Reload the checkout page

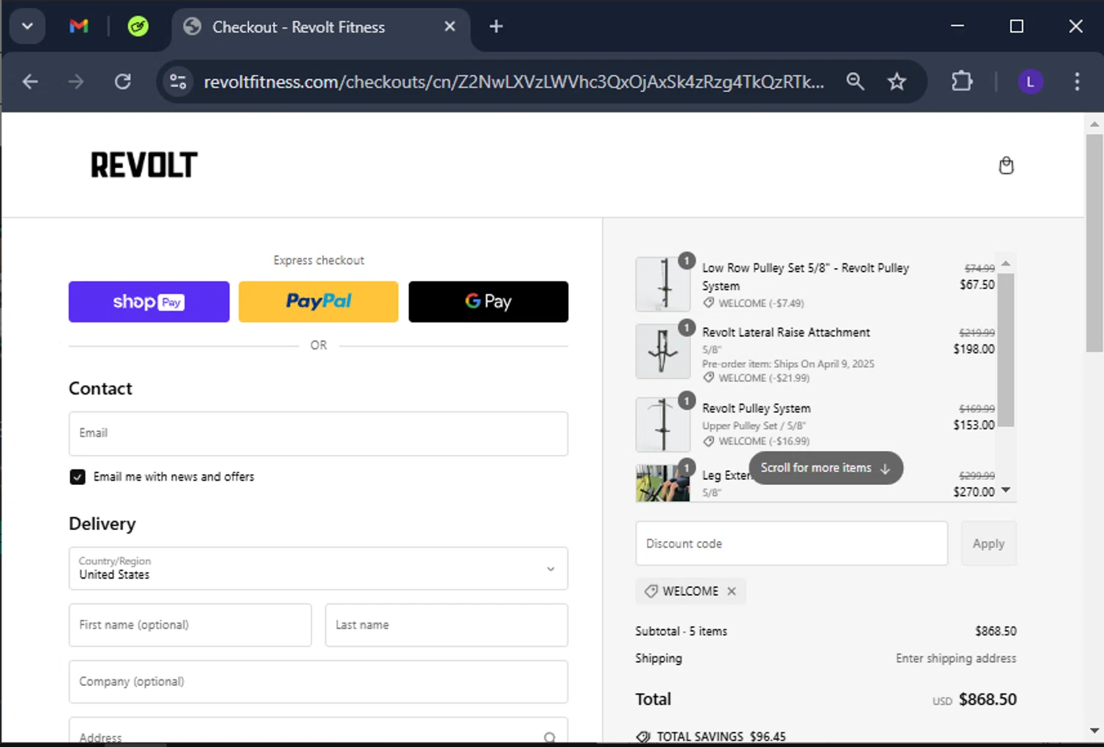123,82
